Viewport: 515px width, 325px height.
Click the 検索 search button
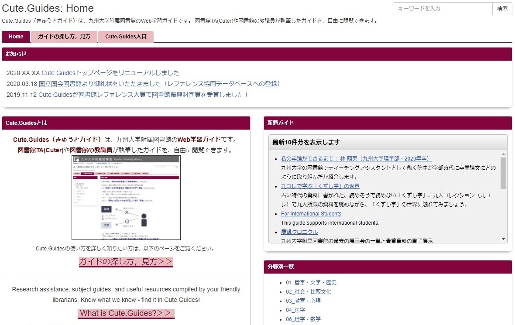point(502,9)
